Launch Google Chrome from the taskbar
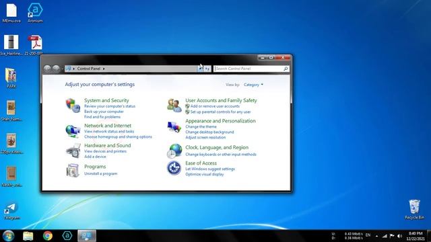This screenshot has width=431, height=242. click(48, 236)
